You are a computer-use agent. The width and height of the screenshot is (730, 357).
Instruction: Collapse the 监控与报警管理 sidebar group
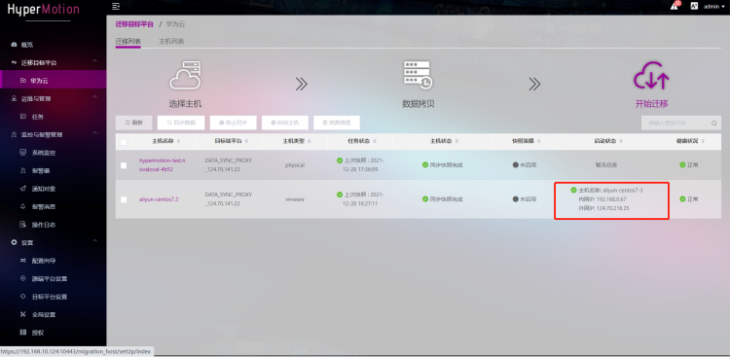(x=95, y=134)
